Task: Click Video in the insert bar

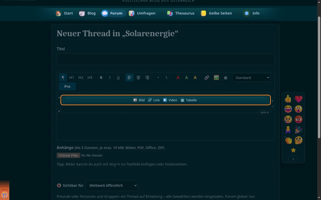Action: [x=170, y=100]
